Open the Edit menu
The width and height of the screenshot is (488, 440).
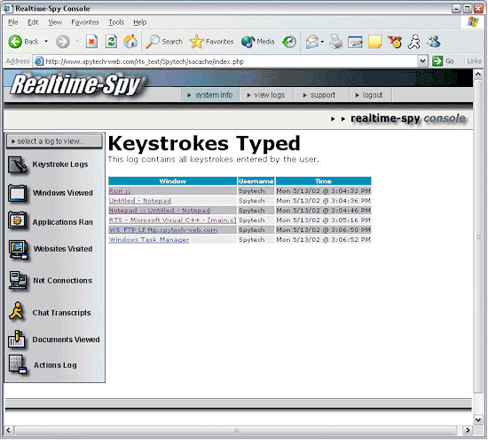[x=33, y=22]
